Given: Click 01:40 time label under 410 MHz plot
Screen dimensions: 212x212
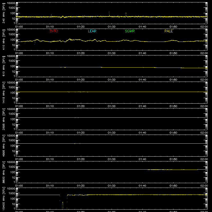Looking at the screenshot, I should point(142,53).
